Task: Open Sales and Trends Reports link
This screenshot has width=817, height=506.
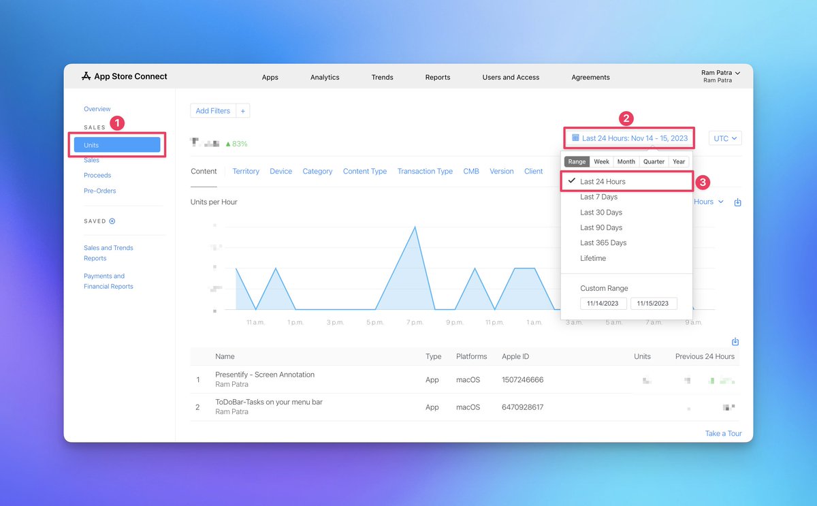Action: (x=108, y=253)
